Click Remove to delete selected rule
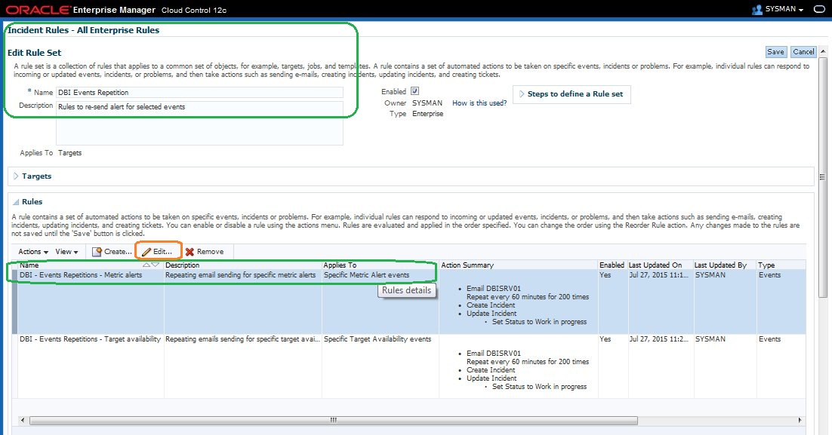The image size is (832, 435). coord(205,252)
